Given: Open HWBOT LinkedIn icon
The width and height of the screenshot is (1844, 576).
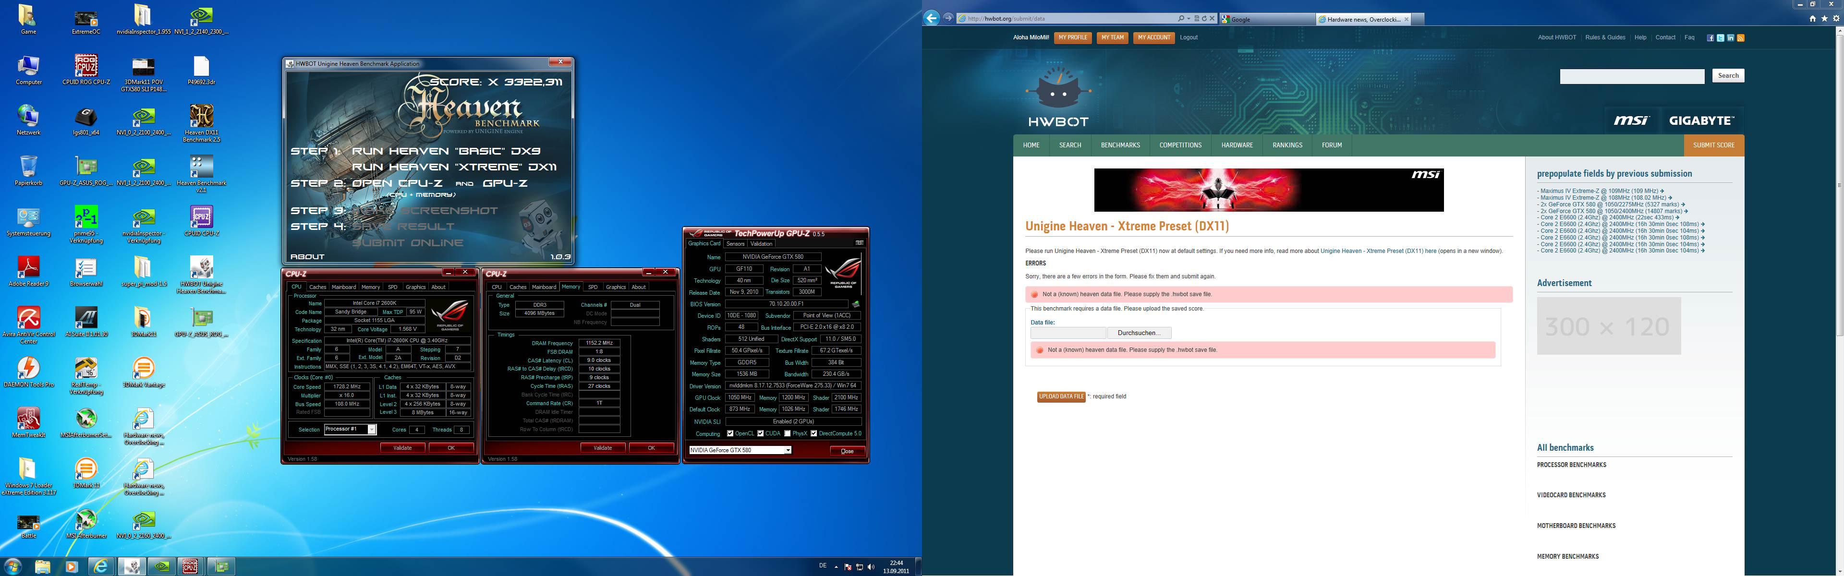Looking at the screenshot, I should pyautogui.click(x=1730, y=38).
